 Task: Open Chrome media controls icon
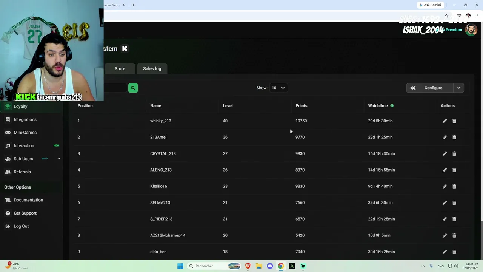point(459,16)
